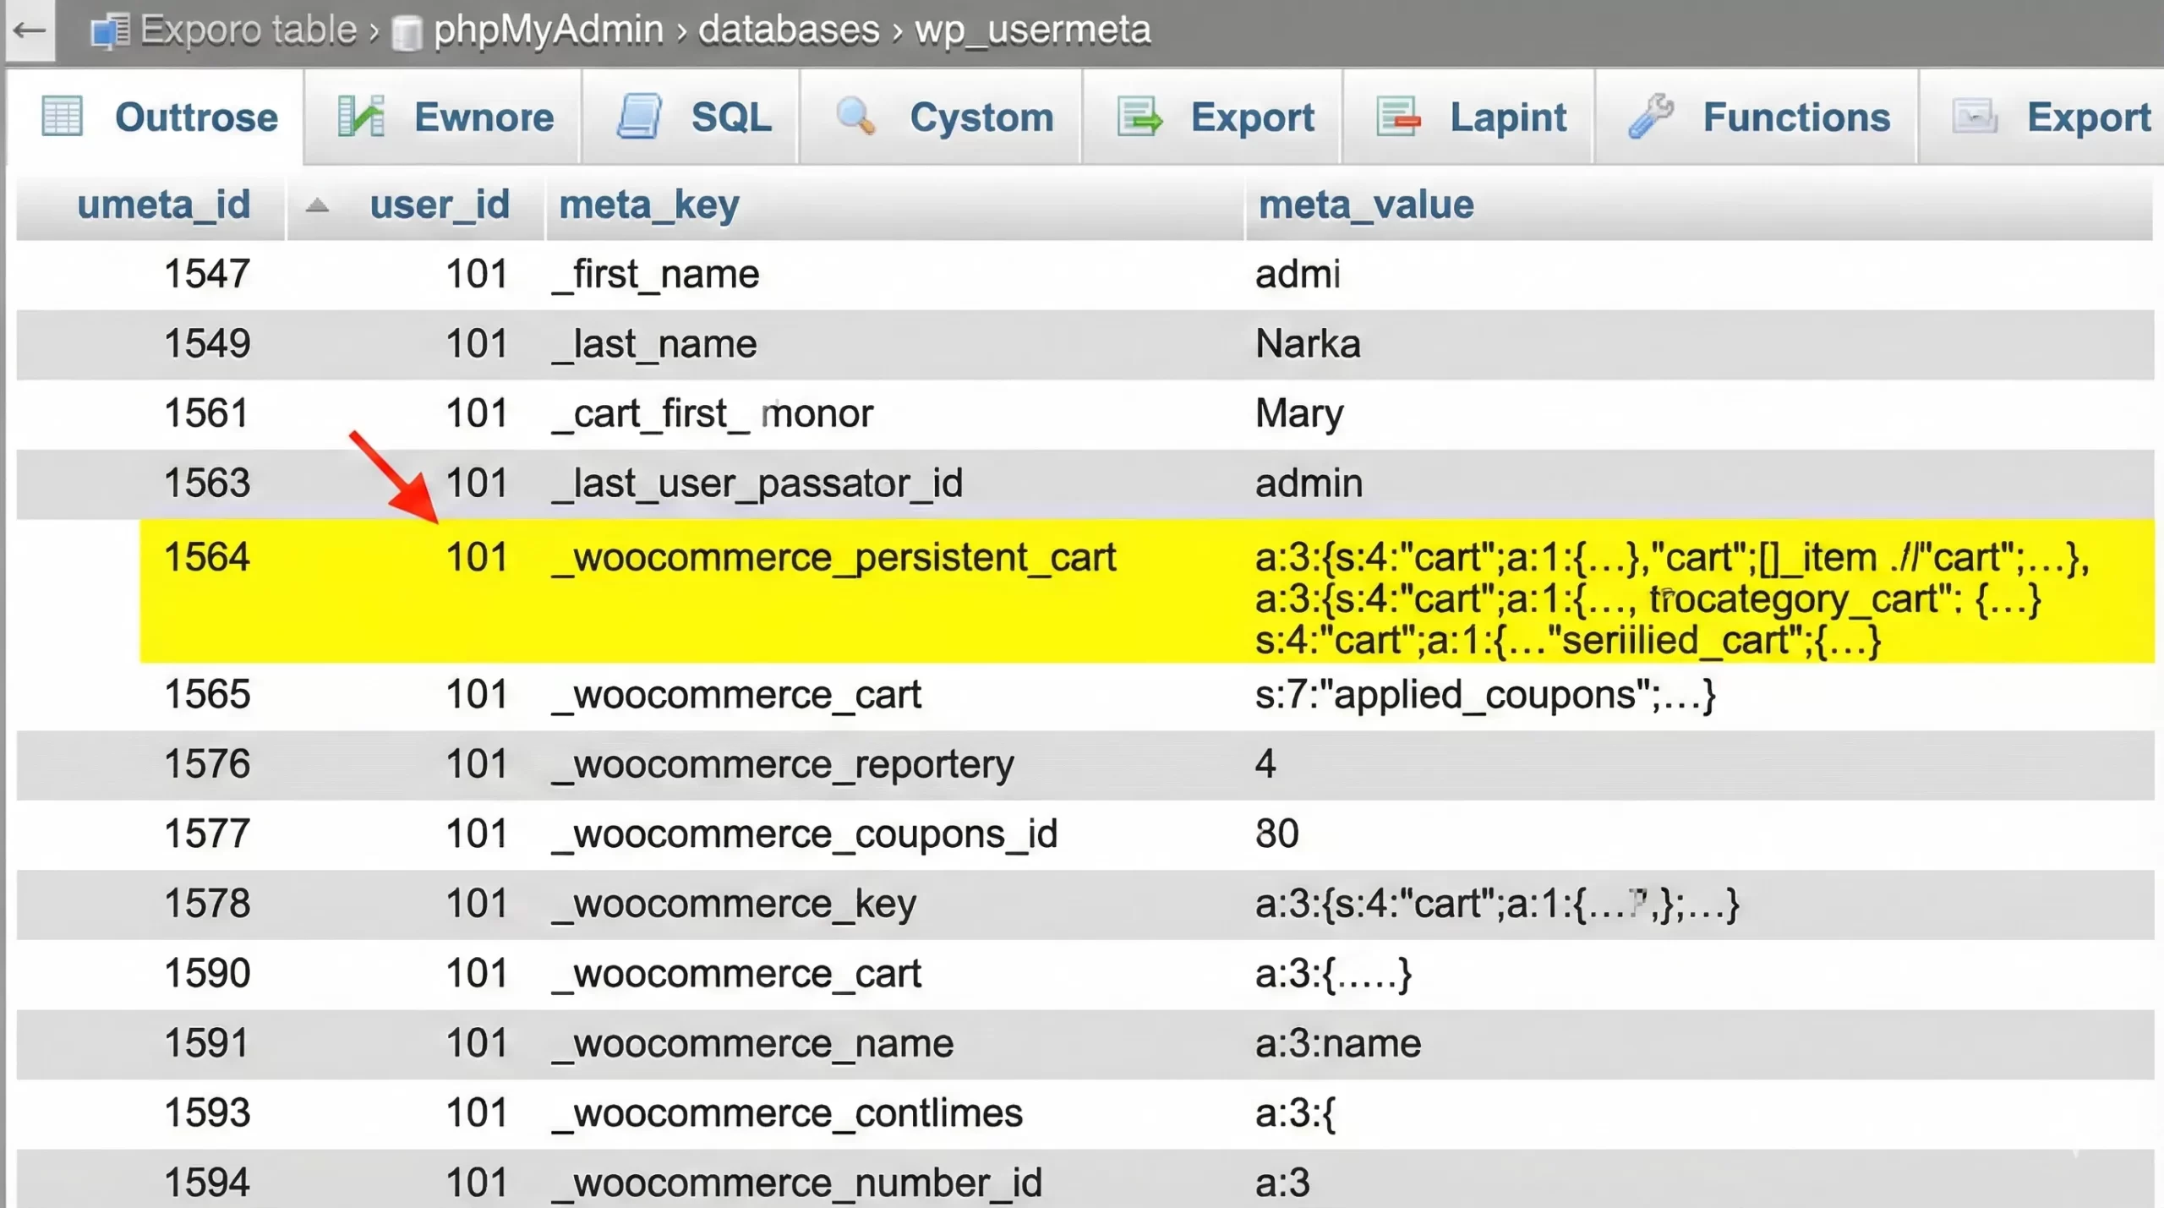Click the wp_usermeta breadcrumb link
Image resolution: width=2164 pixels, height=1208 pixels.
pyautogui.click(x=1032, y=30)
